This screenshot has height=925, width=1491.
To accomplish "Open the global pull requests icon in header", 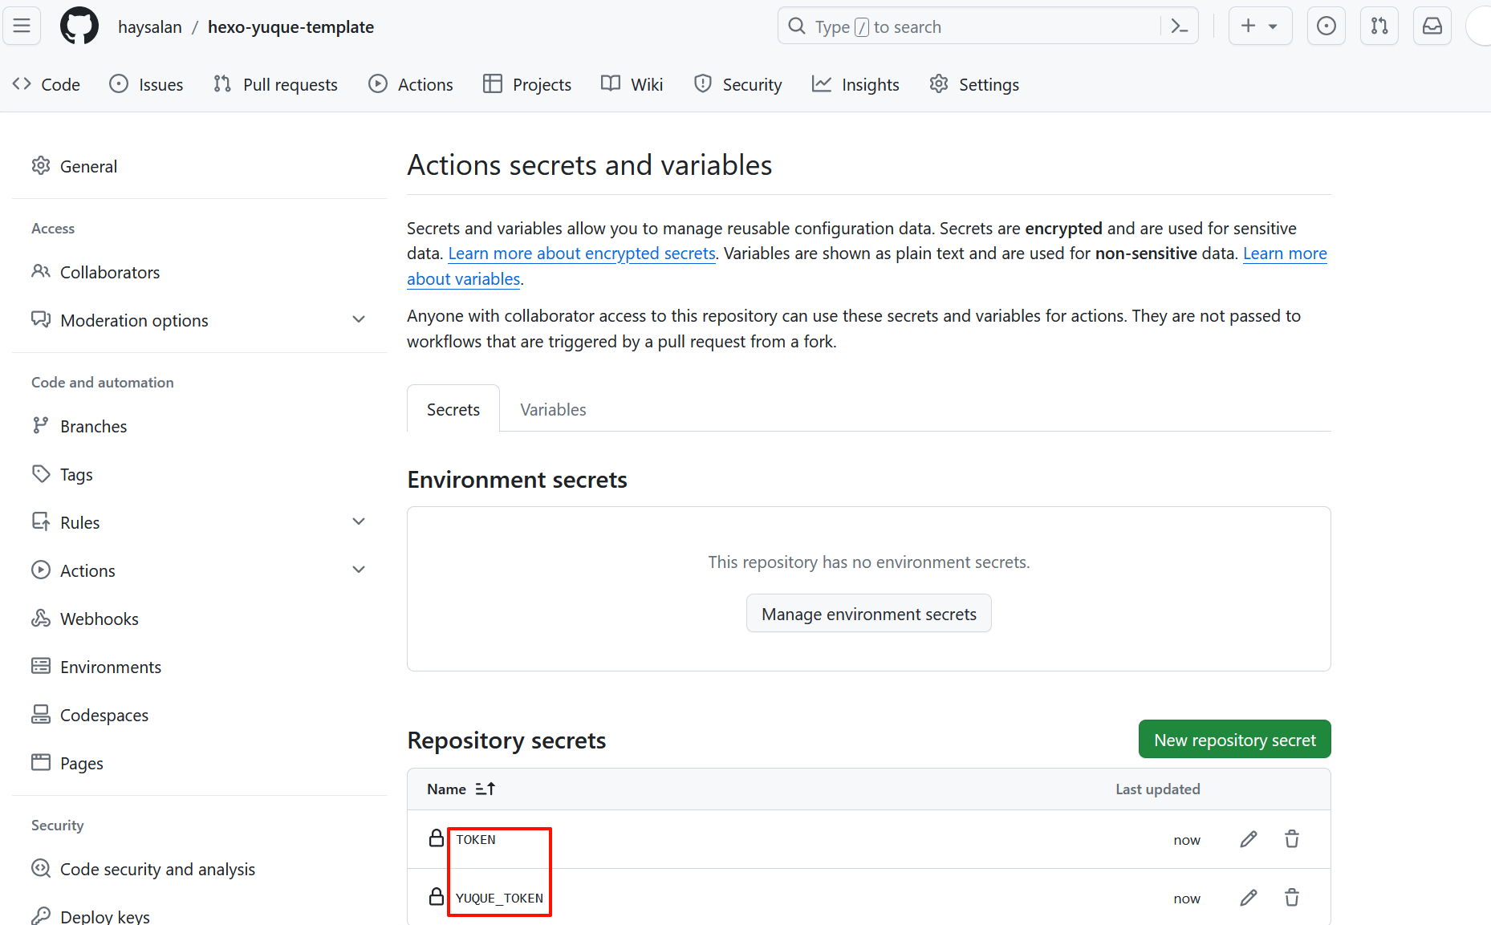I will tap(1379, 26).
